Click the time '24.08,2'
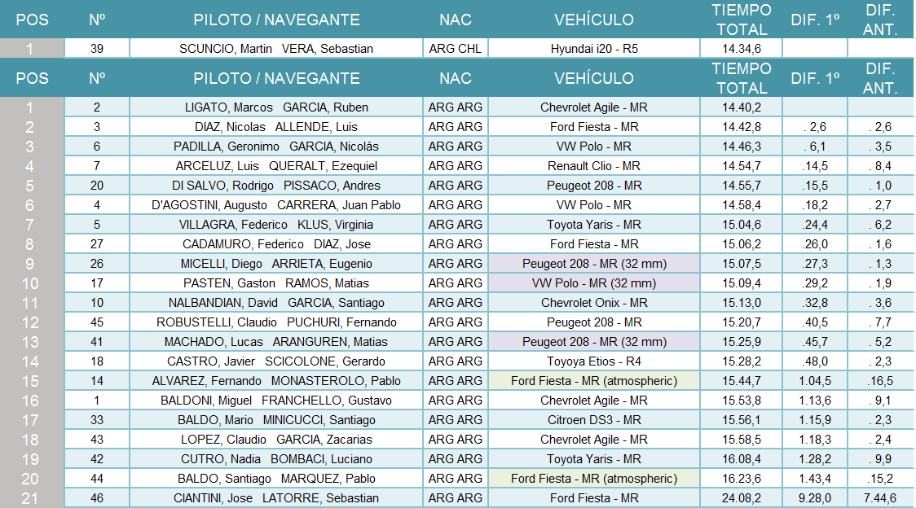Image resolution: width=916 pixels, height=508 pixels. pos(742,499)
